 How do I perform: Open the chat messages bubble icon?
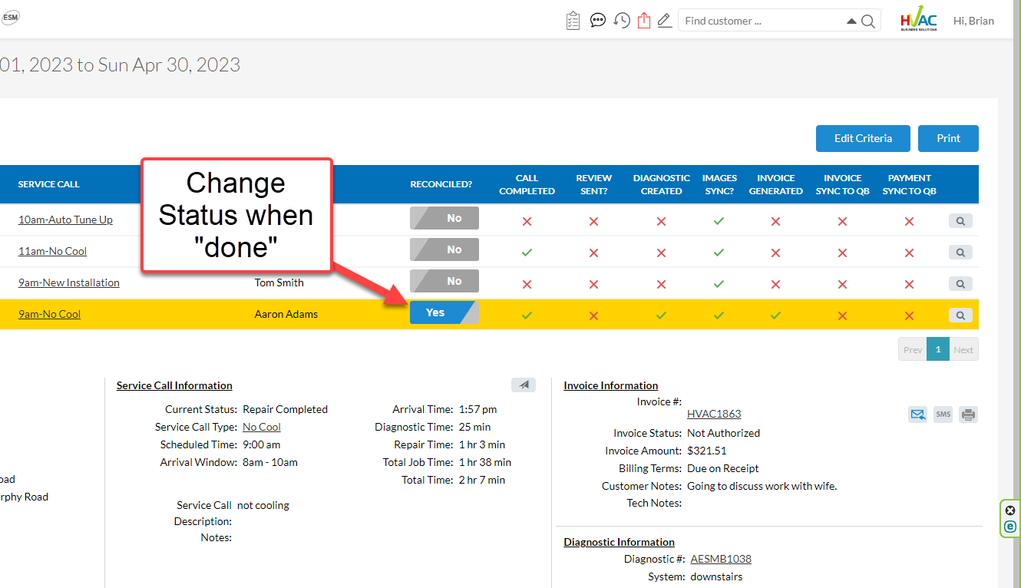coord(598,21)
